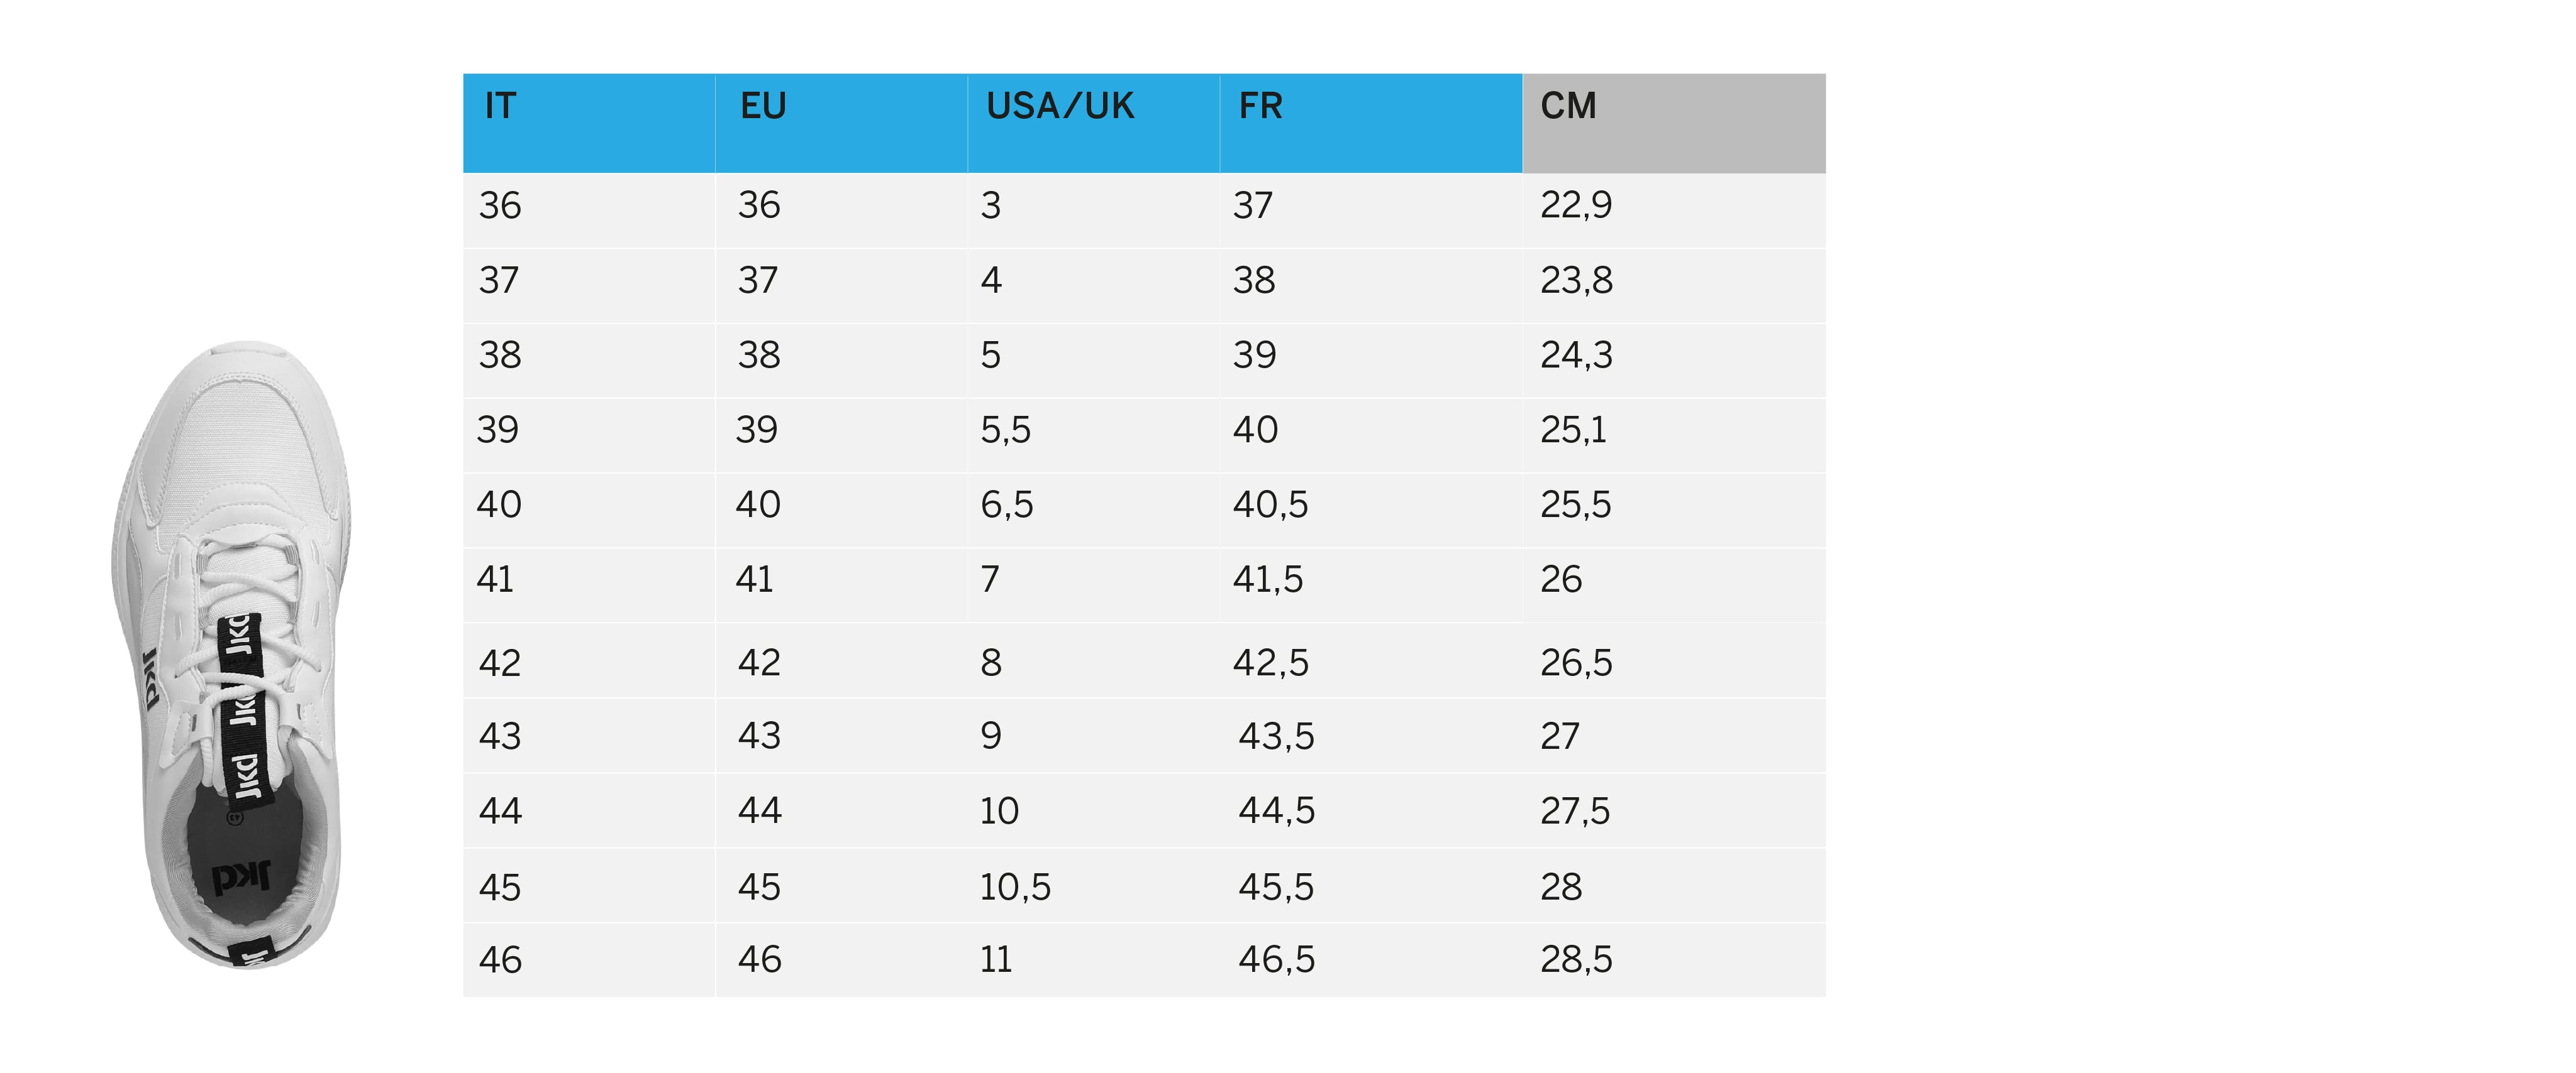Select the 23,8 centimeter cell
2576x1073 pixels.
[x=1576, y=281]
